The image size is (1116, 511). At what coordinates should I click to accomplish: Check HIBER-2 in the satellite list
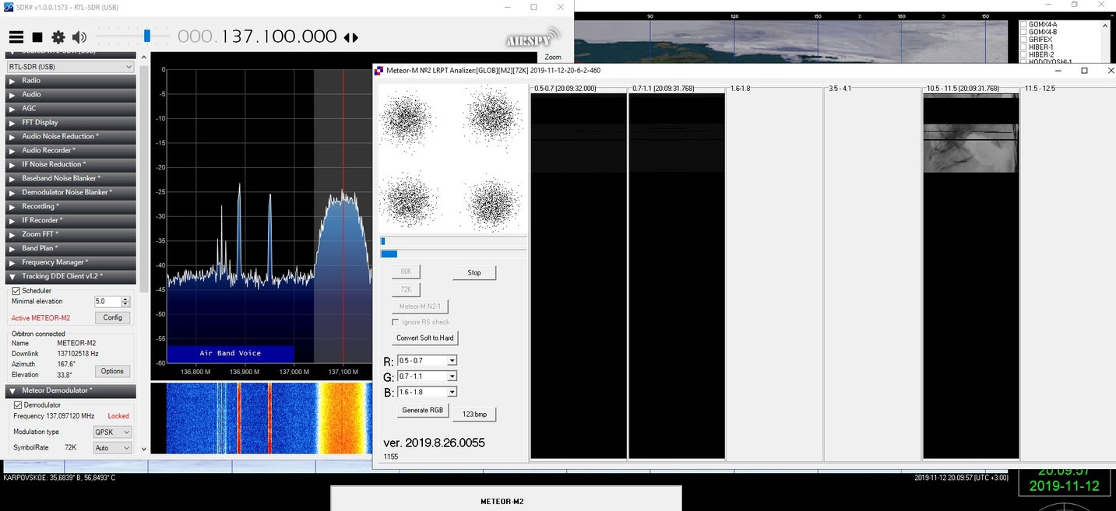click(1024, 55)
